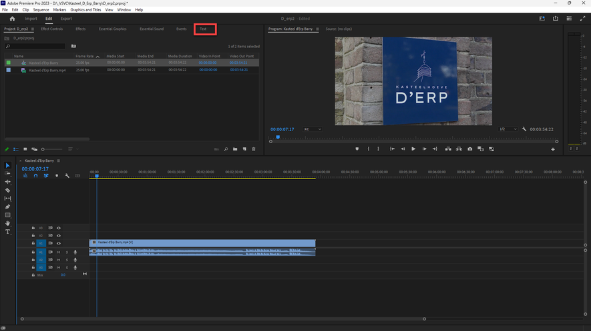Screen dimensions: 591x331
Task: Open Project D_erp2 panel menu
Action: tap(33, 29)
